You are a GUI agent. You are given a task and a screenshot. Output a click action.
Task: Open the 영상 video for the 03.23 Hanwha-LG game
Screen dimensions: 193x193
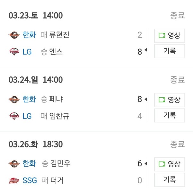click(170, 36)
